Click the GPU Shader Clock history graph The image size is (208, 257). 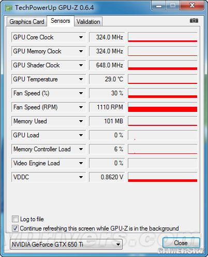(162, 65)
